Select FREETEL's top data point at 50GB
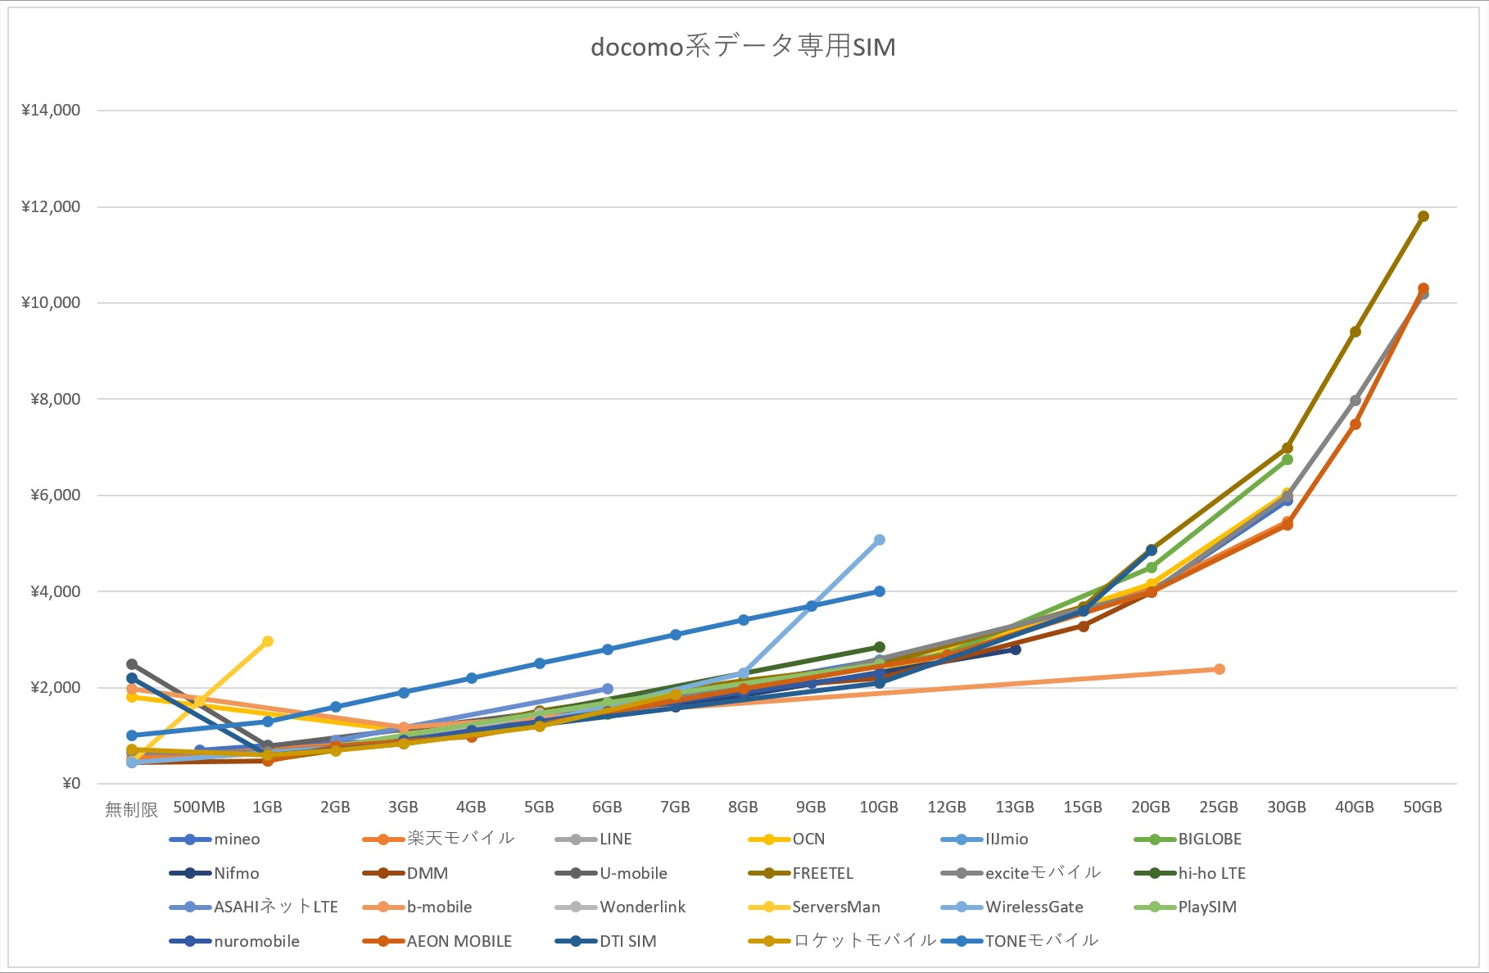1489x973 pixels. pos(1423,216)
